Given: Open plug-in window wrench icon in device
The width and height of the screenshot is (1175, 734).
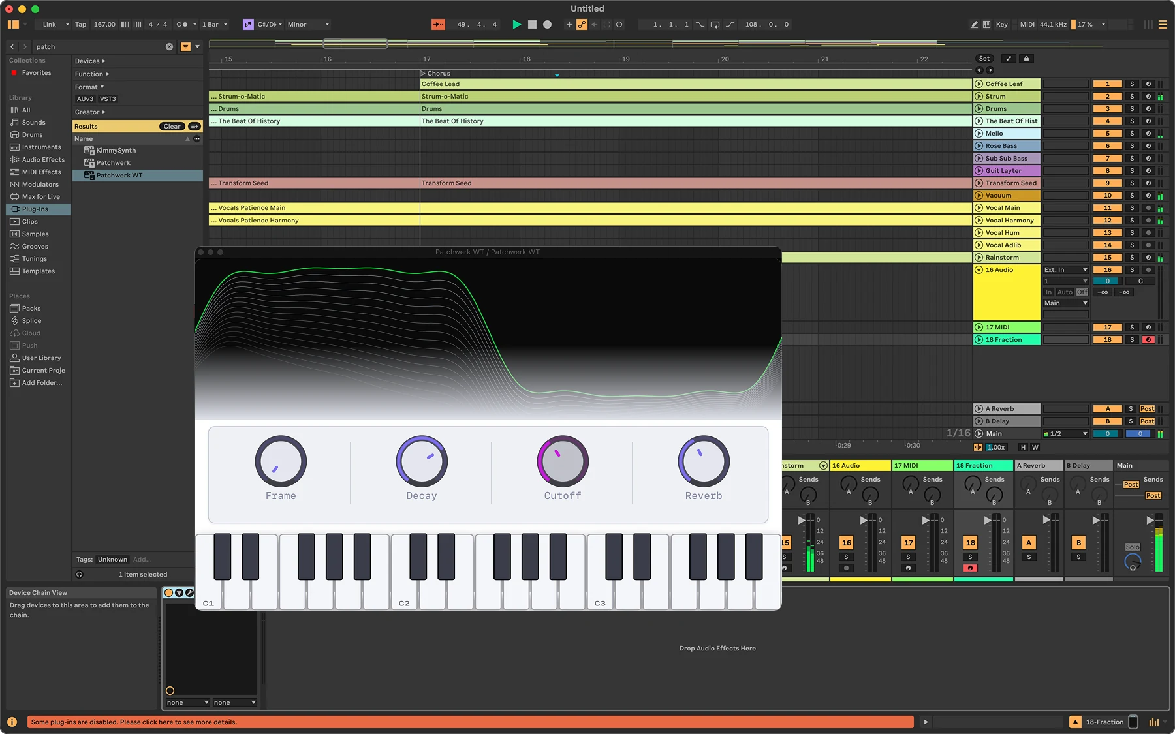Looking at the screenshot, I should [189, 592].
